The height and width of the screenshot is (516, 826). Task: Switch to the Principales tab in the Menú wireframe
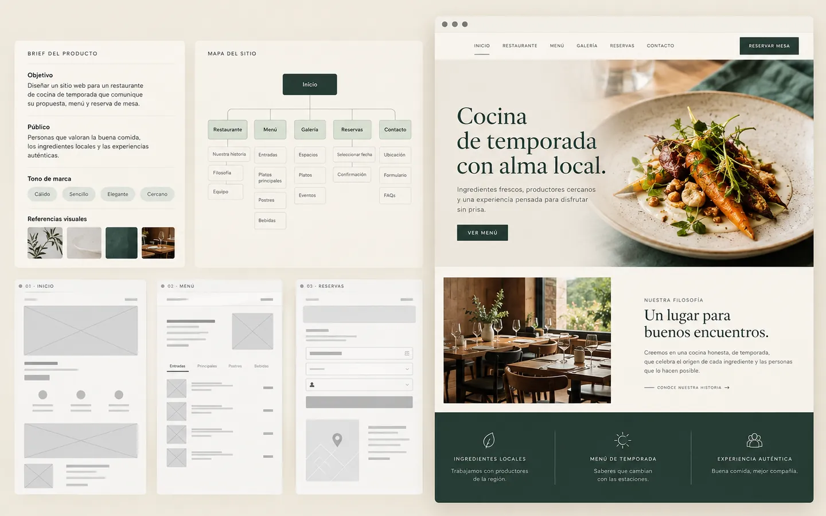tap(207, 366)
